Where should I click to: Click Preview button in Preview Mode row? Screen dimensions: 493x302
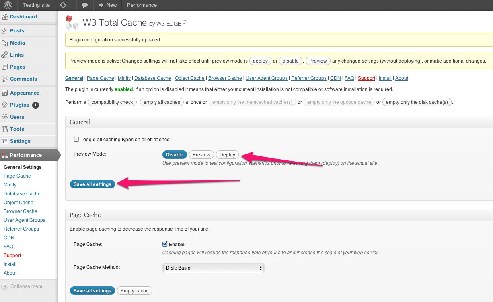(201, 155)
